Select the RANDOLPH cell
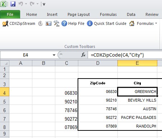Image resolution: width=162 pixels, height=138 pixels. point(137,126)
